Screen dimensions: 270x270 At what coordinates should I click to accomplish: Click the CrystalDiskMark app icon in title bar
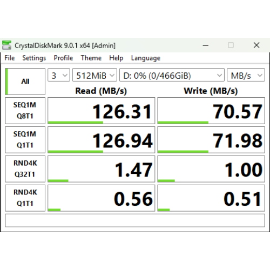coord(6,45)
